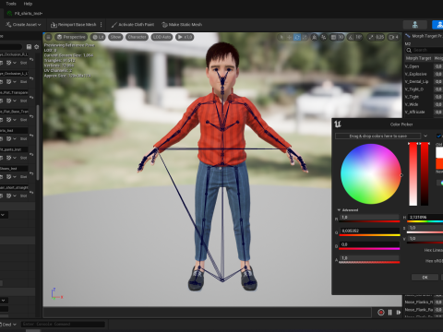The height and width of the screenshot is (332, 443).
Task: Confirm color with OK button
Action: pos(425,278)
